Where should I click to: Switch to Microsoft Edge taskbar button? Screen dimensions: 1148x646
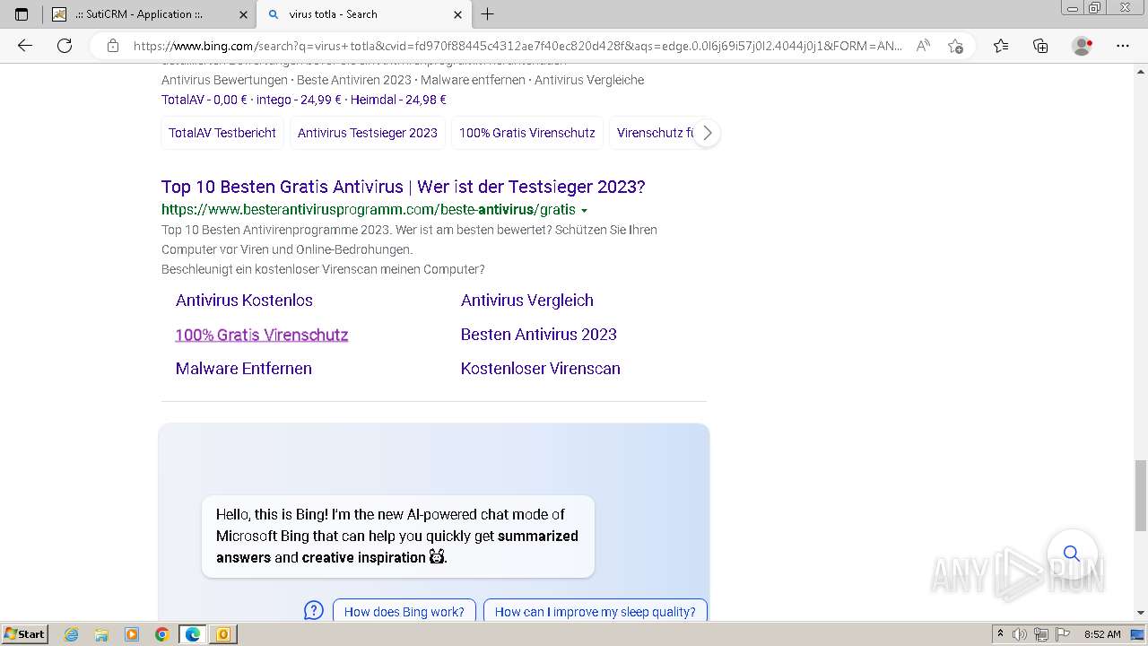pyautogui.click(x=193, y=634)
